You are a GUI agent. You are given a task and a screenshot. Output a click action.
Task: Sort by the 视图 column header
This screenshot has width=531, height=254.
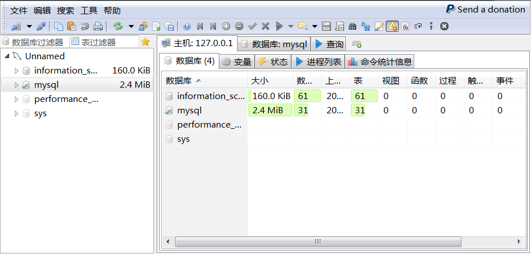coord(393,81)
